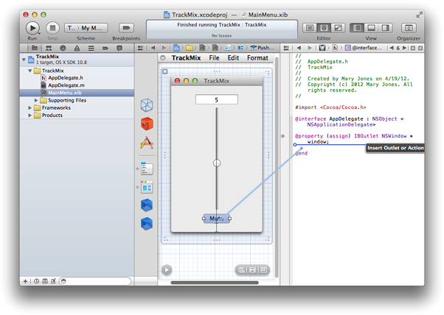Viewport: 444px width, 315px height.
Task: Show only files with source-control status
Action: click(45, 281)
